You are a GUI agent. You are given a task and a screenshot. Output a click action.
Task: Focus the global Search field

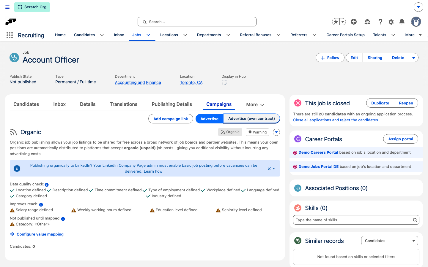197,22
